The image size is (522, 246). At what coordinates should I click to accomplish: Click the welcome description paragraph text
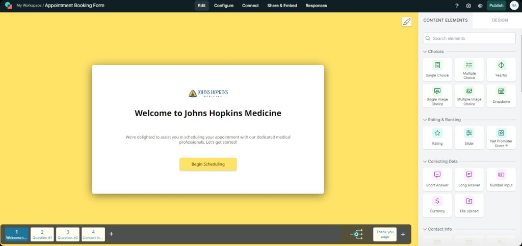[208, 139]
